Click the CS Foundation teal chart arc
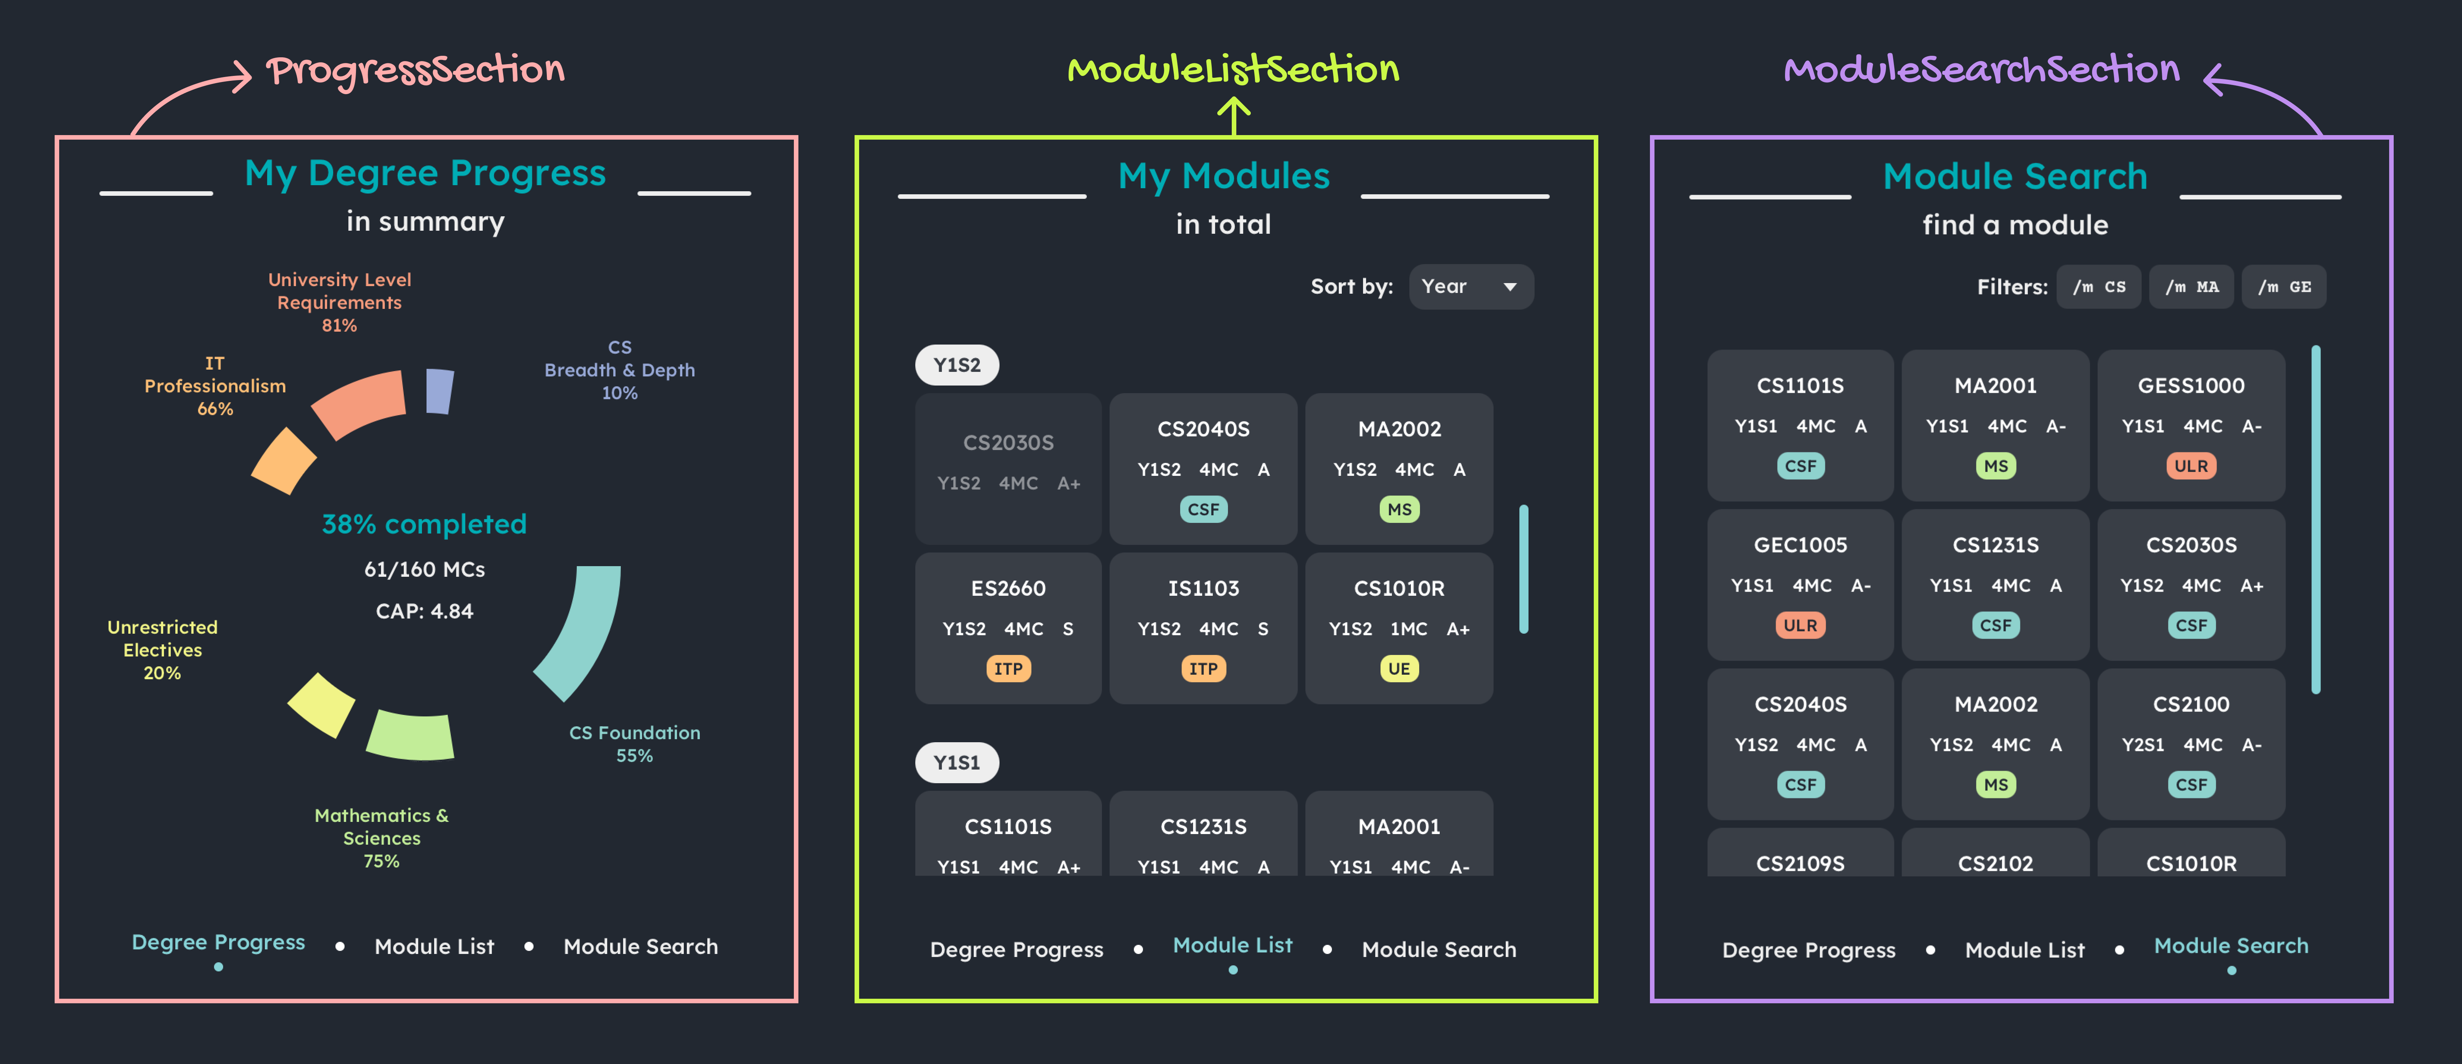Screen dimensions: 2462x1064 pos(590,631)
